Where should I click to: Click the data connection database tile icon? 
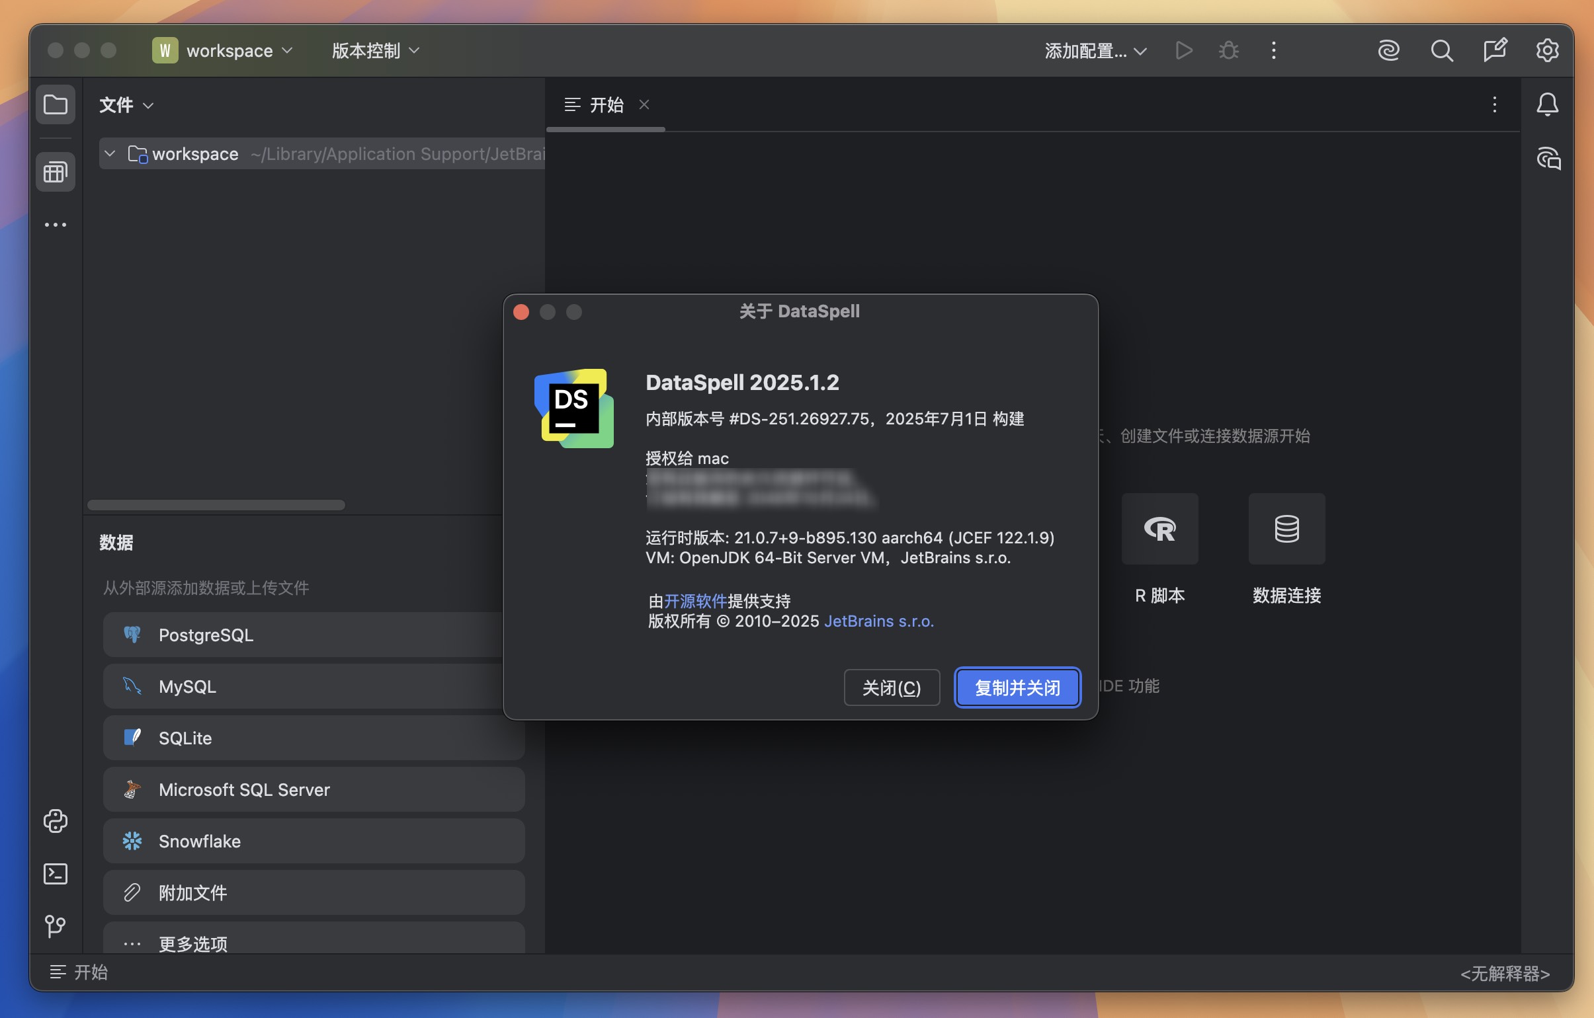1286,529
